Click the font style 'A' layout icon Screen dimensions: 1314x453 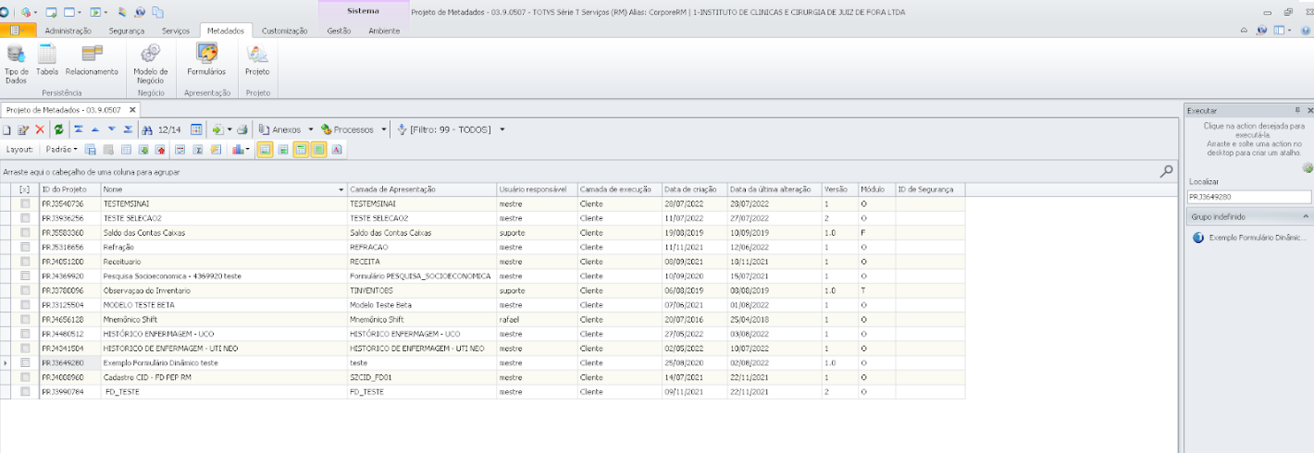click(337, 149)
